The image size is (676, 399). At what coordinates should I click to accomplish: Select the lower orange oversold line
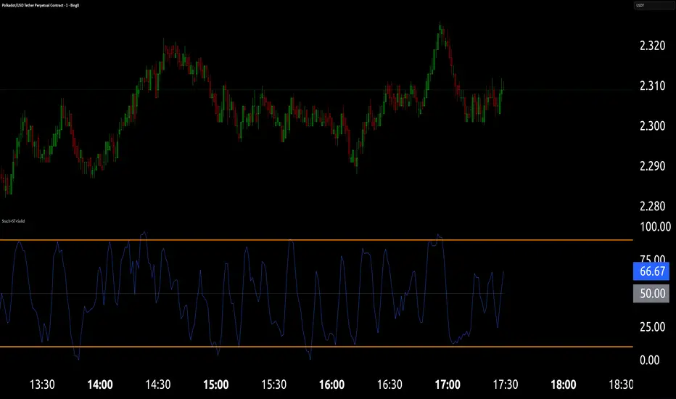316,346
